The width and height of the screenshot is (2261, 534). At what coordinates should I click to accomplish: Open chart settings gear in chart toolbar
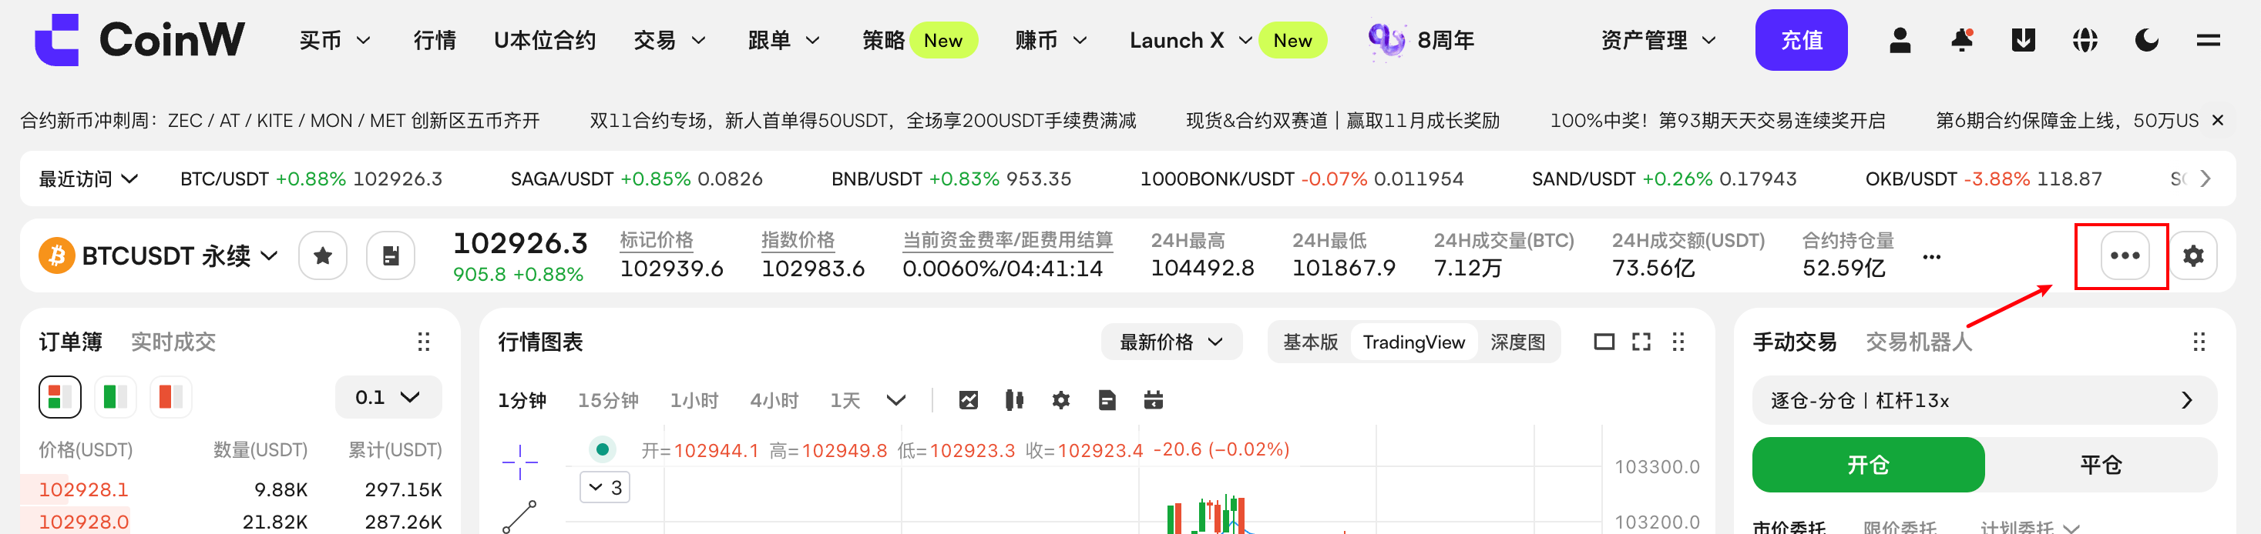point(1060,401)
